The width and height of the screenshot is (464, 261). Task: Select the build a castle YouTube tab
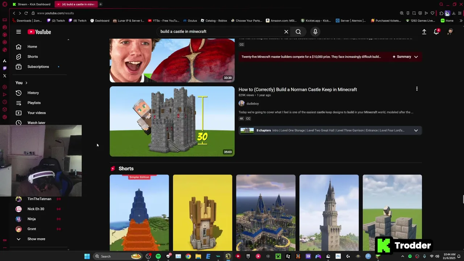(76, 4)
